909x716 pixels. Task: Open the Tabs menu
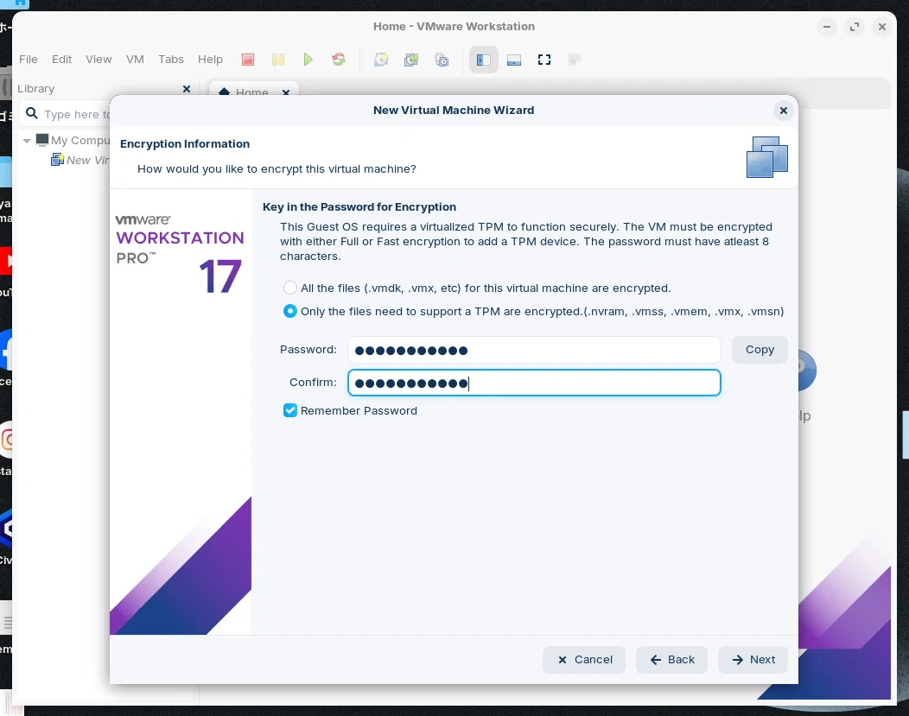point(171,59)
